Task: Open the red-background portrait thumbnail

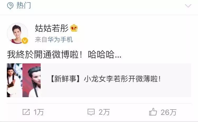Action: [32, 80]
